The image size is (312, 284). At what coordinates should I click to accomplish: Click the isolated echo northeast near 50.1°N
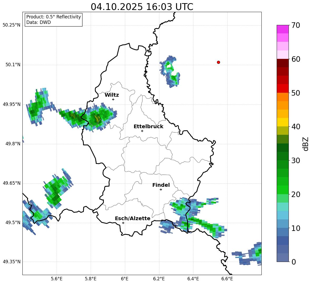click(x=170, y=71)
